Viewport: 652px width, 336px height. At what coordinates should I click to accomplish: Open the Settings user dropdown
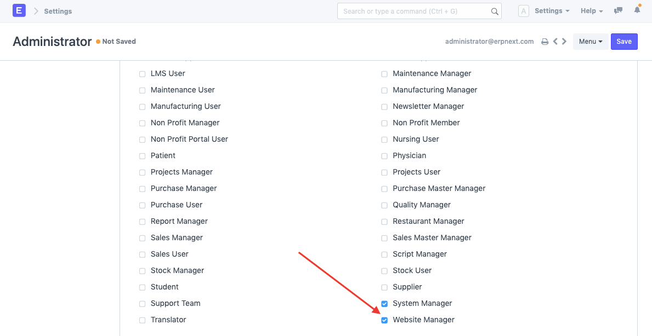click(x=552, y=11)
